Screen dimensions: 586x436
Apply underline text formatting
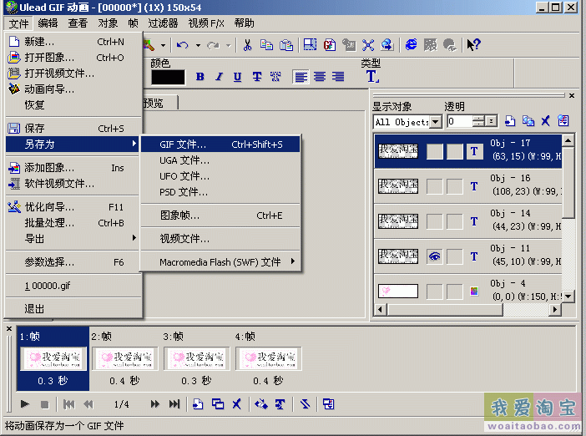pos(237,77)
